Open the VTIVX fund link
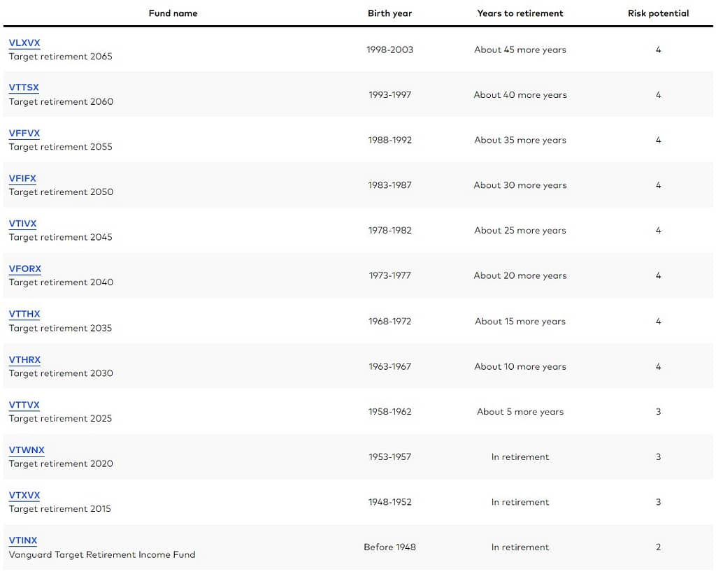Screen dimensions: 716x574 [x=22, y=223]
